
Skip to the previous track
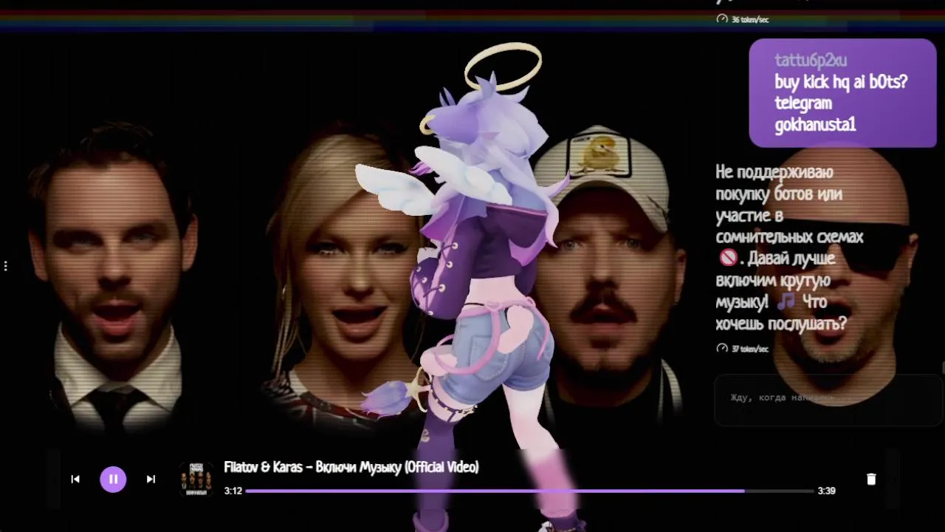click(75, 479)
